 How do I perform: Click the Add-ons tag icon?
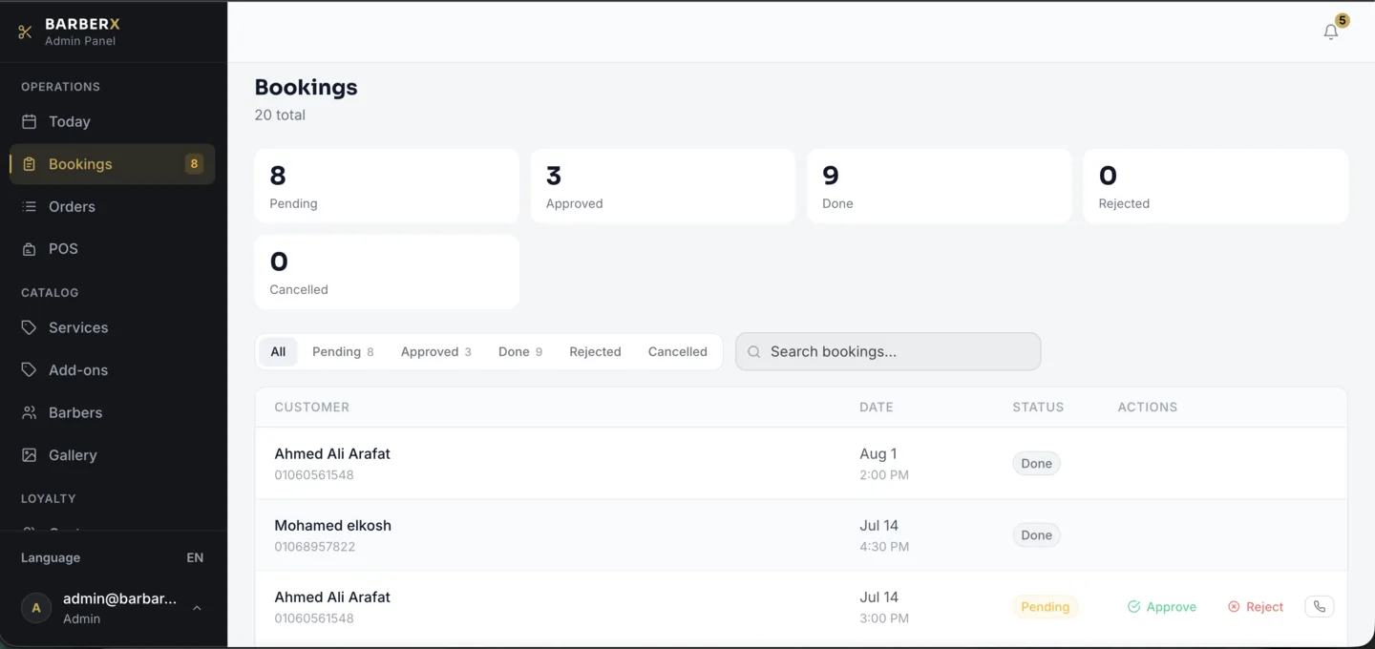(x=30, y=370)
